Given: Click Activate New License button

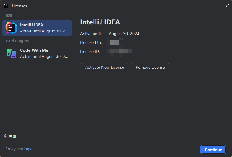Looking at the screenshot, I should 104,67.
